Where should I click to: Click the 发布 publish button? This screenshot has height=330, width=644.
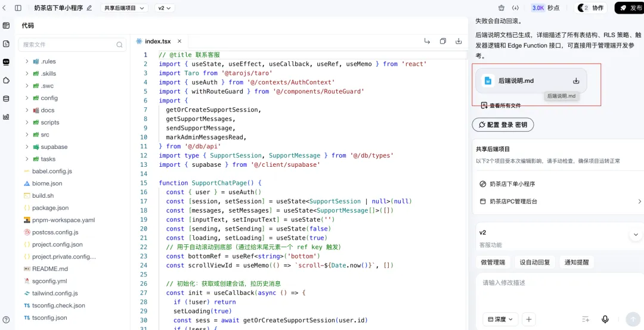pyautogui.click(x=629, y=8)
